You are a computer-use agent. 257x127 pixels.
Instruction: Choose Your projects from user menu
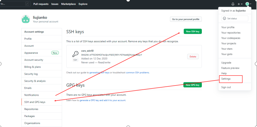pos(235,43)
